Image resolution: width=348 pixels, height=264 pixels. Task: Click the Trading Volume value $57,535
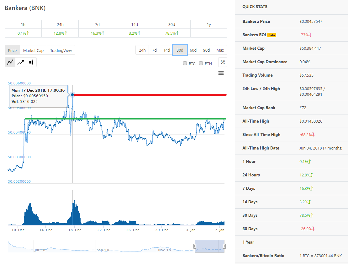306,75
